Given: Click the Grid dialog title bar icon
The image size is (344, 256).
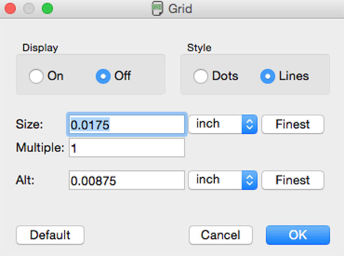Looking at the screenshot, I should pos(157,9).
